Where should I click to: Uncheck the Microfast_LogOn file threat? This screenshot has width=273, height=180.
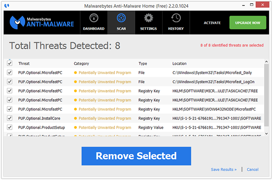tap(10, 82)
